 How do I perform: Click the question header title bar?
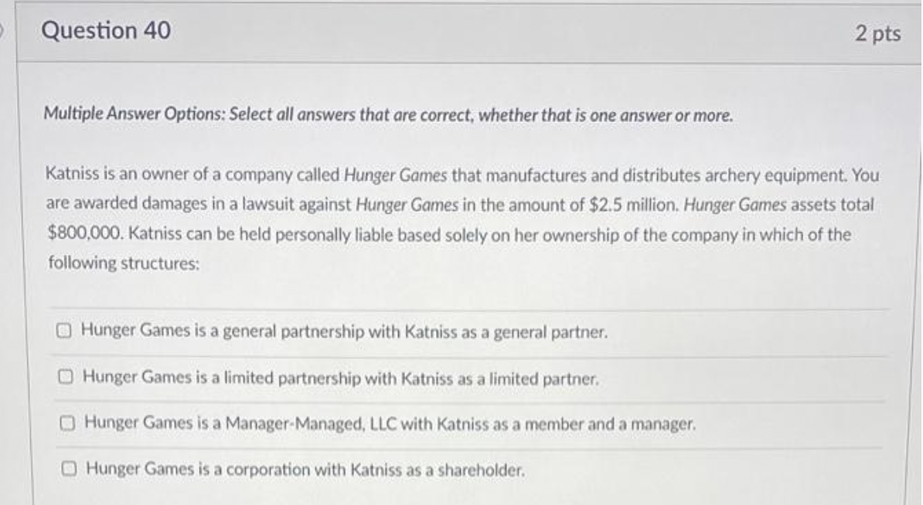tap(464, 31)
